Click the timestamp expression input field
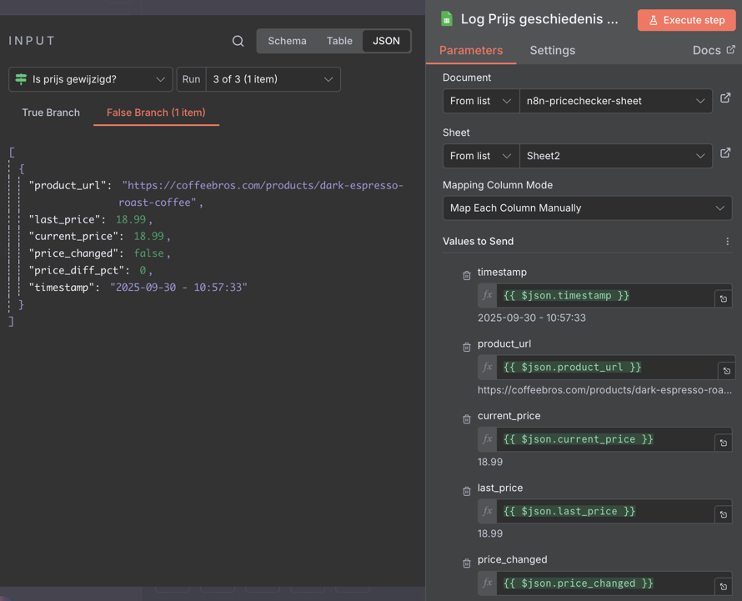 [x=604, y=296]
